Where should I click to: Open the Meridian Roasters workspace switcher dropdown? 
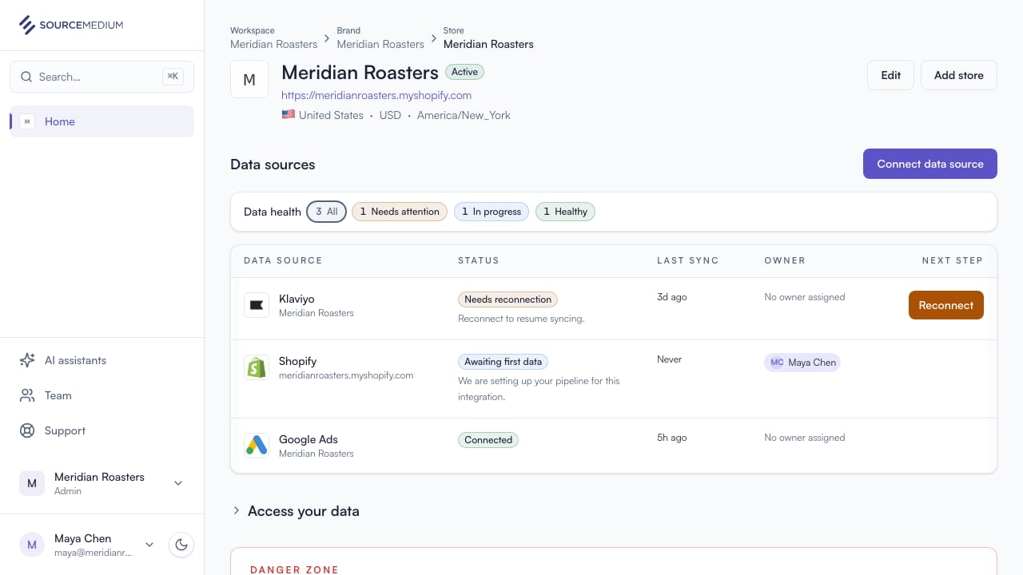[x=102, y=483]
